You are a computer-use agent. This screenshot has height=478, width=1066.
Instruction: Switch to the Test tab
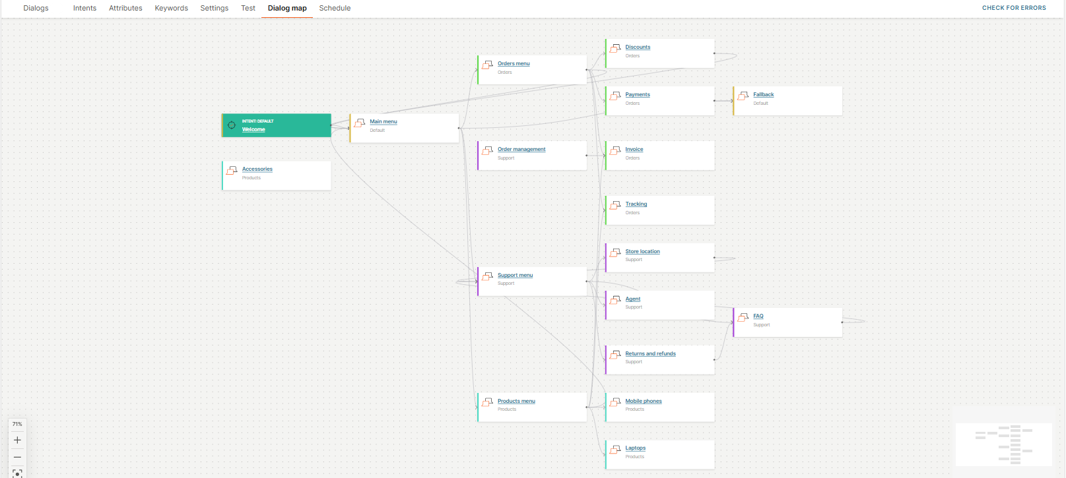coord(248,8)
